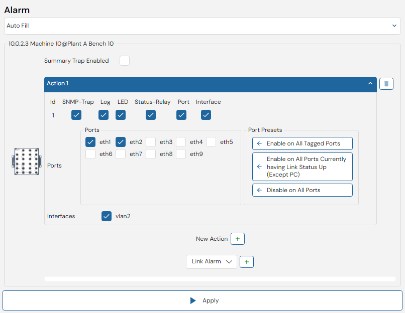The width and height of the screenshot is (405, 313).
Task: Uncheck the SNMP-Trap checkbox
Action: 76,115
